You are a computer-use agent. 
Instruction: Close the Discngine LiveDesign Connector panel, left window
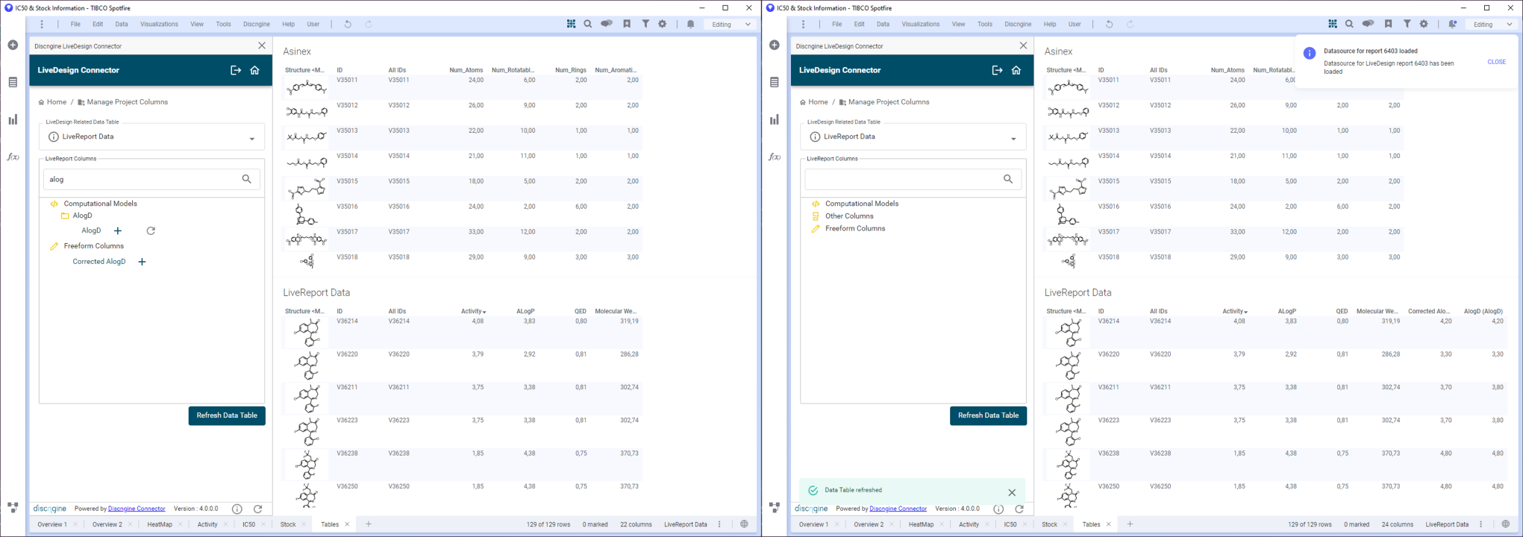point(262,45)
